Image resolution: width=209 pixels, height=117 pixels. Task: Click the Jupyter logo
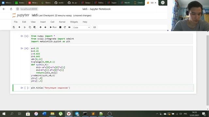(21, 15)
